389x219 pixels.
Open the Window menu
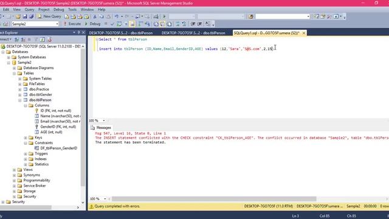[87, 10]
